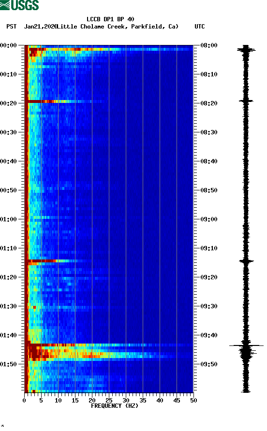Image resolution: width=267 pixels, height=431 pixels.
Task: Click the 08:40 UTC time label
Action: (209, 161)
